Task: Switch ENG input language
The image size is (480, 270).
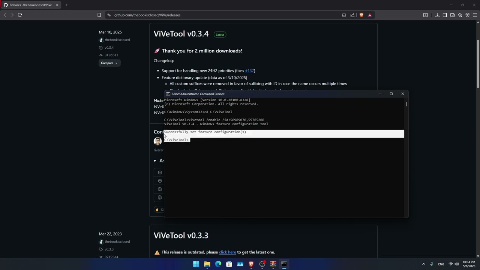Action: tap(441, 264)
